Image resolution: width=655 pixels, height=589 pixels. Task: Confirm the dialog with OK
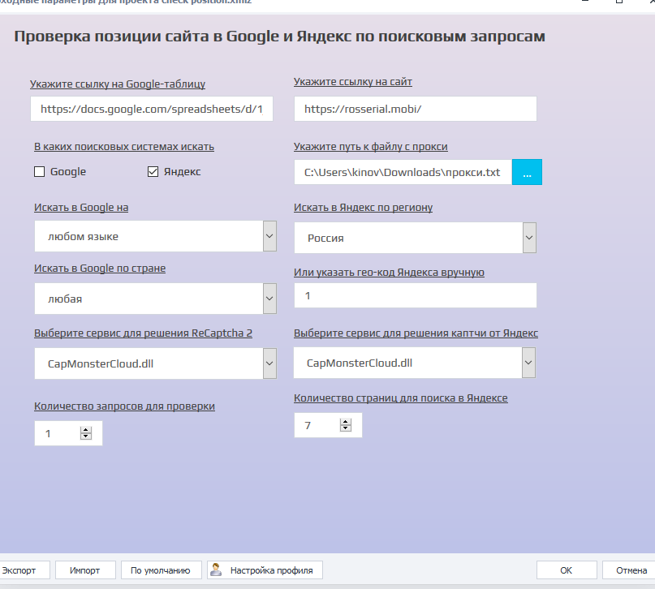pyautogui.click(x=567, y=570)
